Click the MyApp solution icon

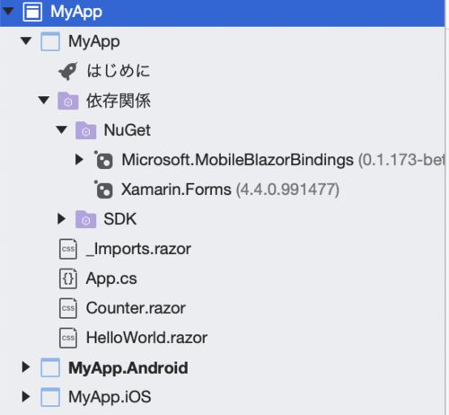pyautogui.click(x=32, y=12)
